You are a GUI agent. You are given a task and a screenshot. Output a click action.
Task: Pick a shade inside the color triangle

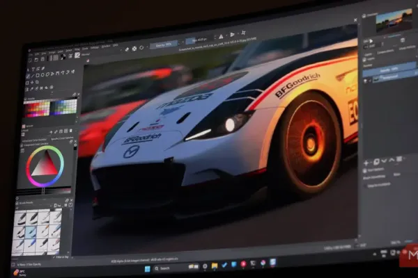pos(45,166)
